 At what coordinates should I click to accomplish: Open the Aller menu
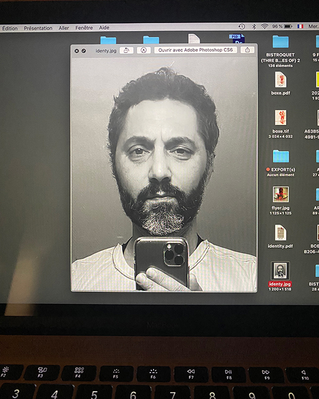coord(64,28)
